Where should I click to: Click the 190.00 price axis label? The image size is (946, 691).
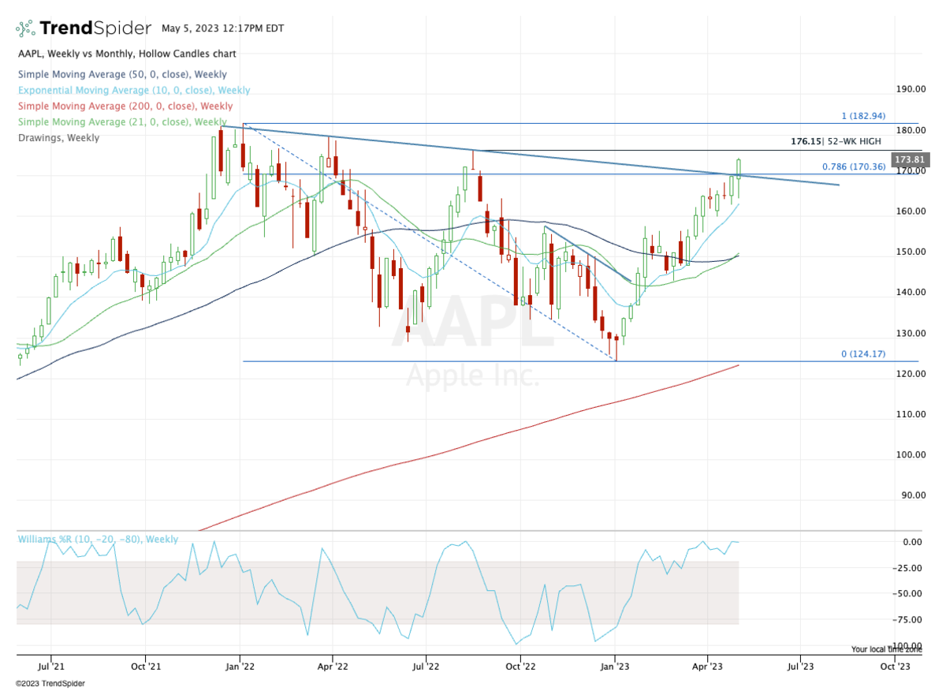[x=910, y=89]
